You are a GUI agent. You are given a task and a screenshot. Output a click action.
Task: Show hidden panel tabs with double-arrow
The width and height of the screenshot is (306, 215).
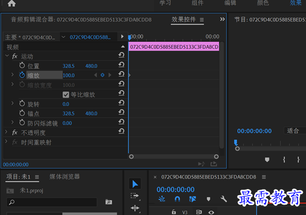point(222,19)
